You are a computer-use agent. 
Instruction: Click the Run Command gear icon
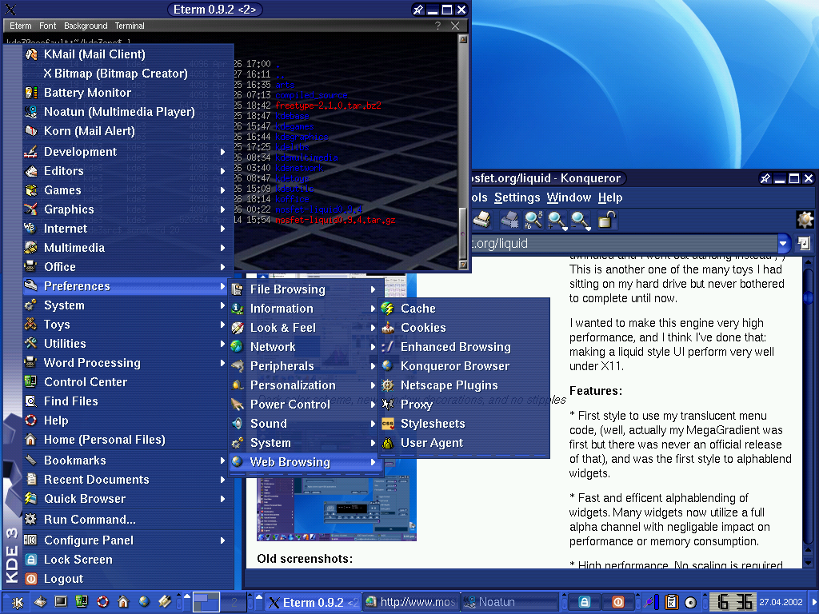pos(31,520)
